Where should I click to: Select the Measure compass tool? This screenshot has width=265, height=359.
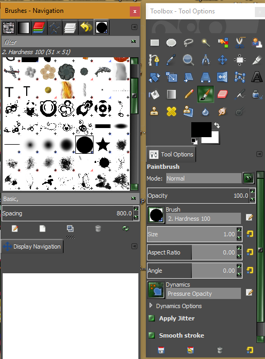click(x=205, y=60)
